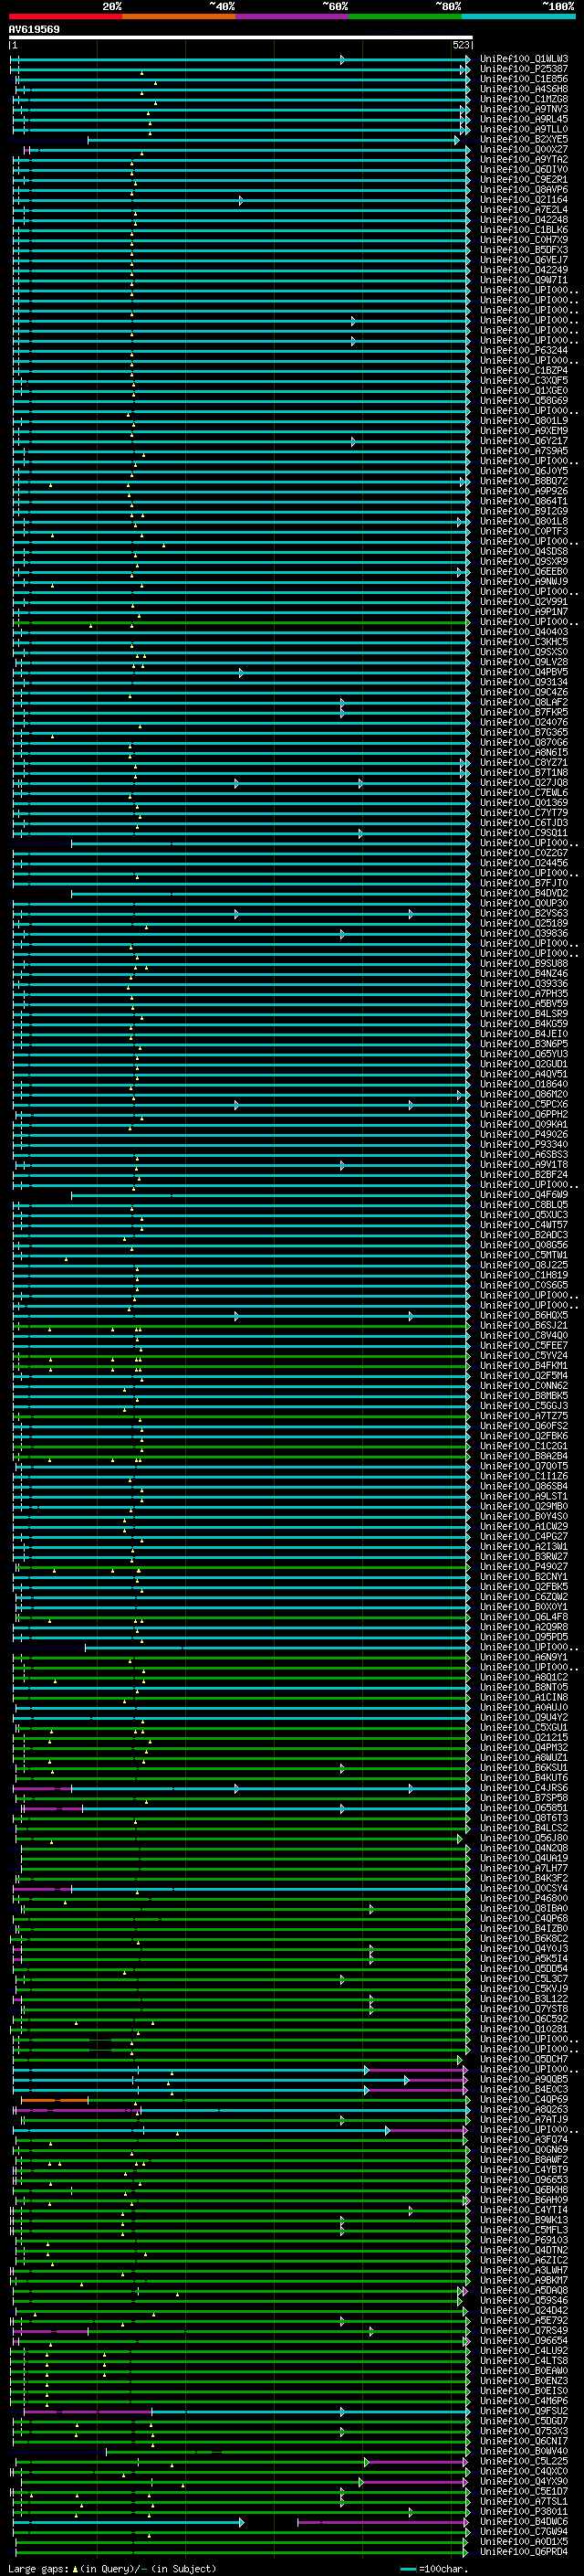Viewport: 584px width, 2576px height.
Task: Select the UniRef100_B2XYE5 alignment bar
Action: (269, 140)
